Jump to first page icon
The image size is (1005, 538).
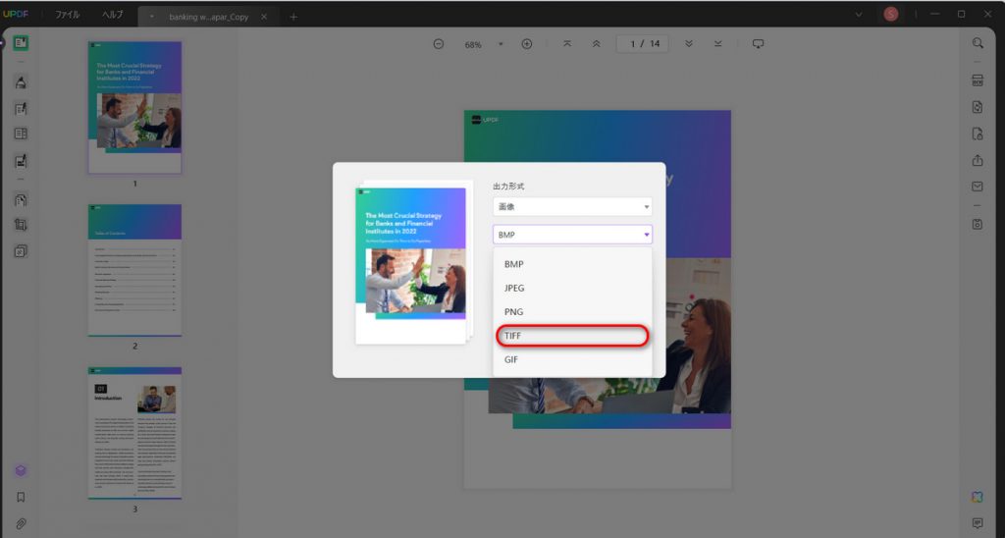(567, 43)
